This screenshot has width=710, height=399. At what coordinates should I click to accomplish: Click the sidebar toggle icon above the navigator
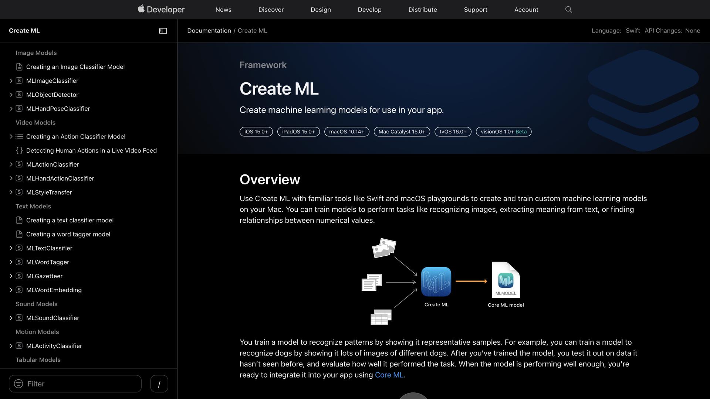pos(163,31)
